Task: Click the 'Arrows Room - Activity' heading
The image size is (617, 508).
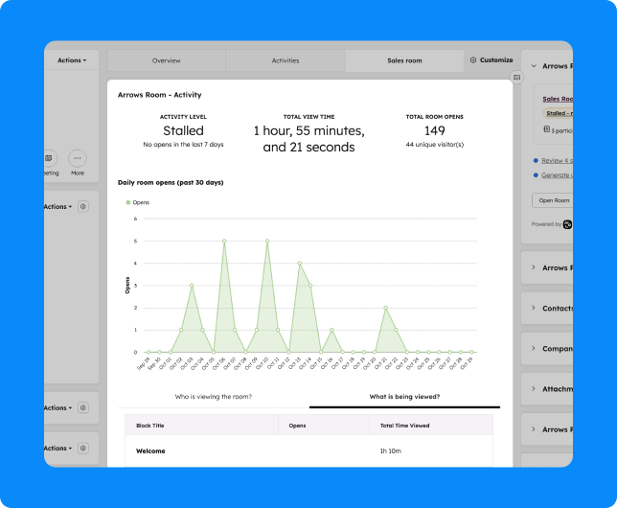Action: pyautogui.click(x=159, y=95)
